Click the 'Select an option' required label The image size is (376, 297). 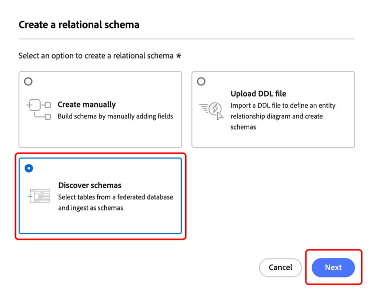100,55
